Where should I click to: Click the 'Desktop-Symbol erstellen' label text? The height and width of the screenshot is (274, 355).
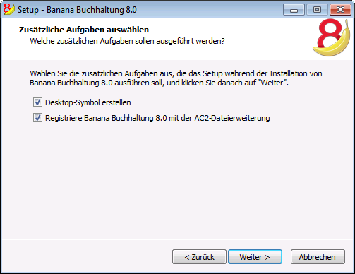pos(88,102)
